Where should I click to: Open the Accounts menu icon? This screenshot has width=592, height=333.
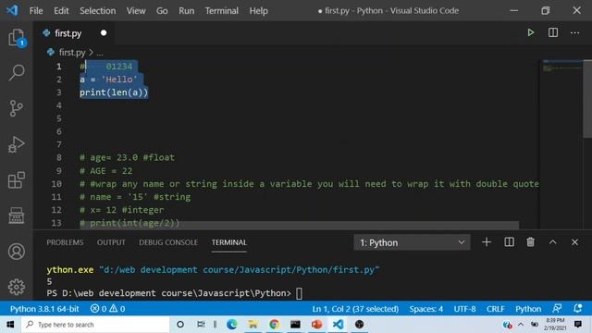pyautogui.click(x=17, y=252)
